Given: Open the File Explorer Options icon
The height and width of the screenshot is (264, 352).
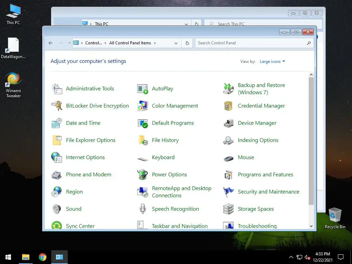Looking at the screenshot, I should click(57, 140).
